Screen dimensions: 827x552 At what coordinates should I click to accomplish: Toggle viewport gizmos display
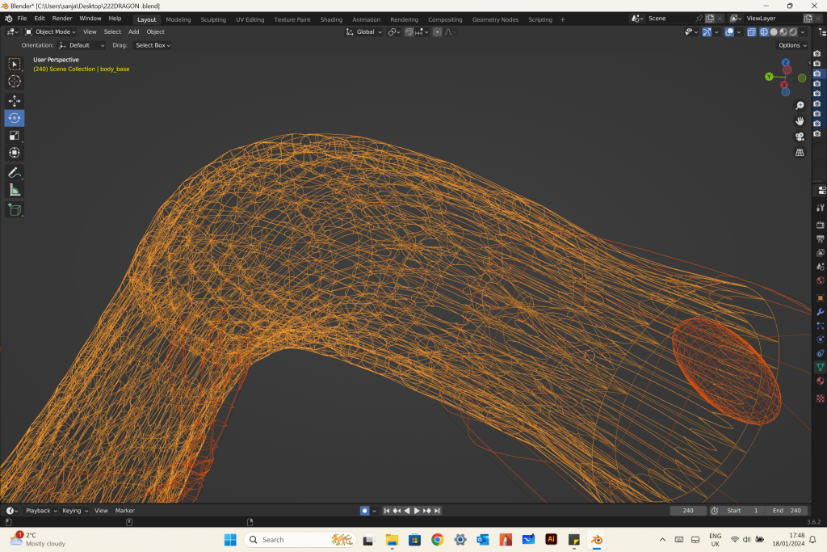(x=707, y=32)
